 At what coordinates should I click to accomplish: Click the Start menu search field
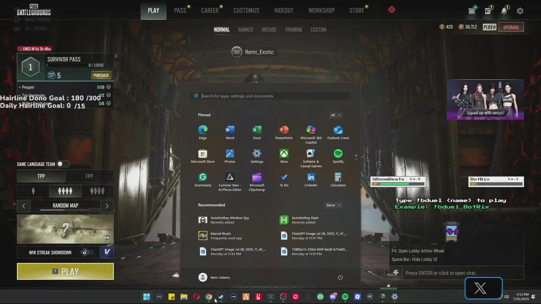point(270,96)
